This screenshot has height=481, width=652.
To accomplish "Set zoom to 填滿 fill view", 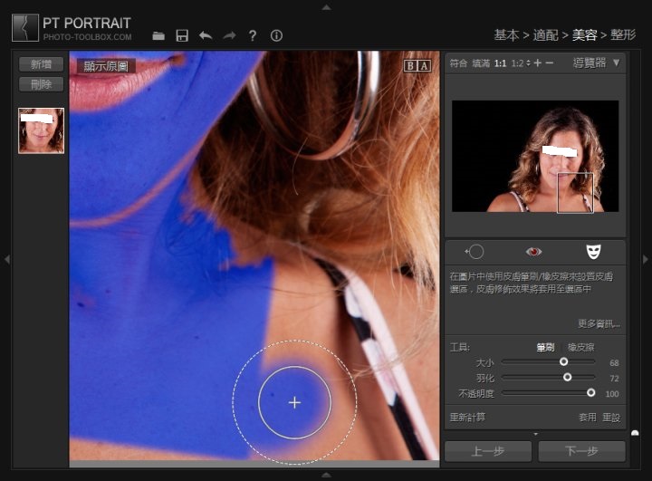I will coord(481,63).
